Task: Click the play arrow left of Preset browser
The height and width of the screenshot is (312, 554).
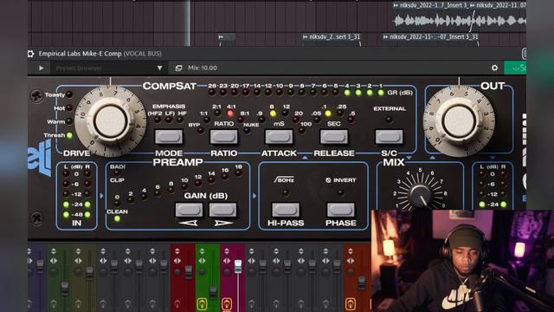Action: pos(41,68)
